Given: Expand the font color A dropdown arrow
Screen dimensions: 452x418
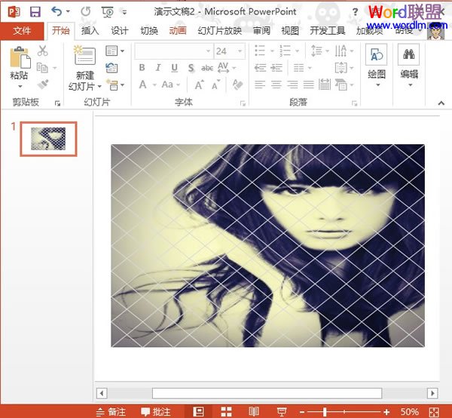Looking at the screenshot, I should pyautogui.click(x=154, y=85).
